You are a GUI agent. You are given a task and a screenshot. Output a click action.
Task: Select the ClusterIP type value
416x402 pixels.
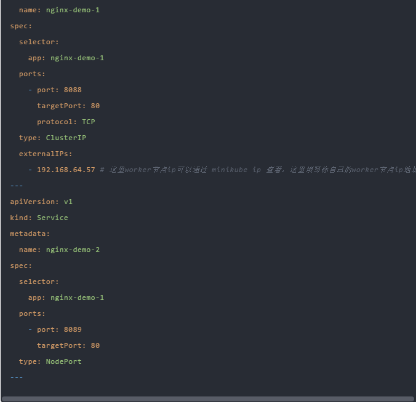coord(66,138)
